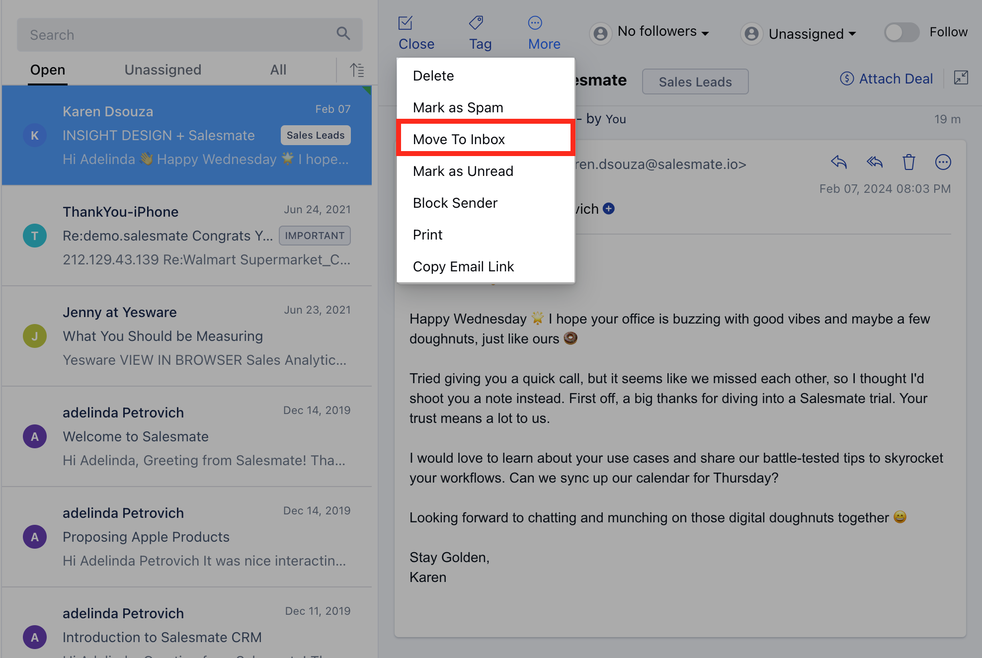The width and height of the screenshot is (982, 658).
Task: Click the search magnifier icon
Action: (343, 34)
